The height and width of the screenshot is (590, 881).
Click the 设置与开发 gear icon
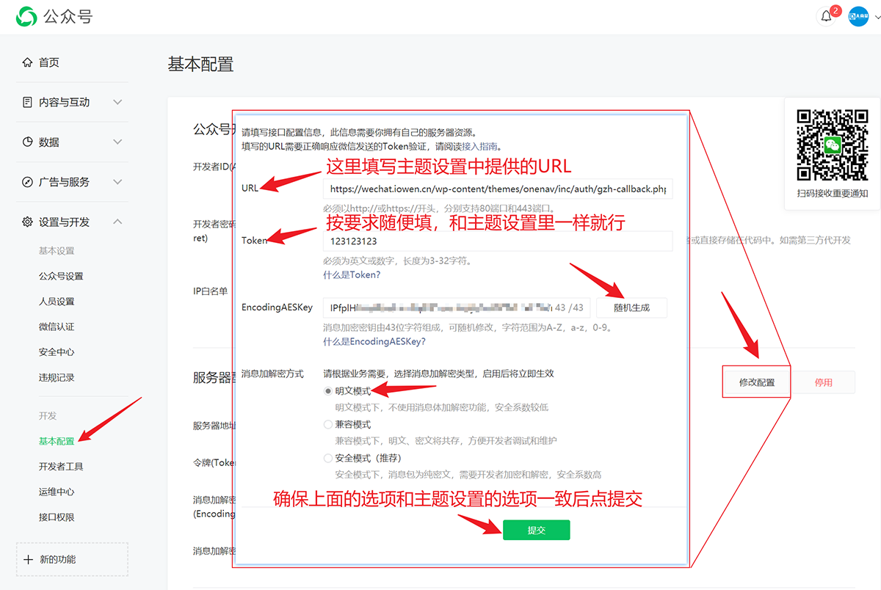point(27,222)
